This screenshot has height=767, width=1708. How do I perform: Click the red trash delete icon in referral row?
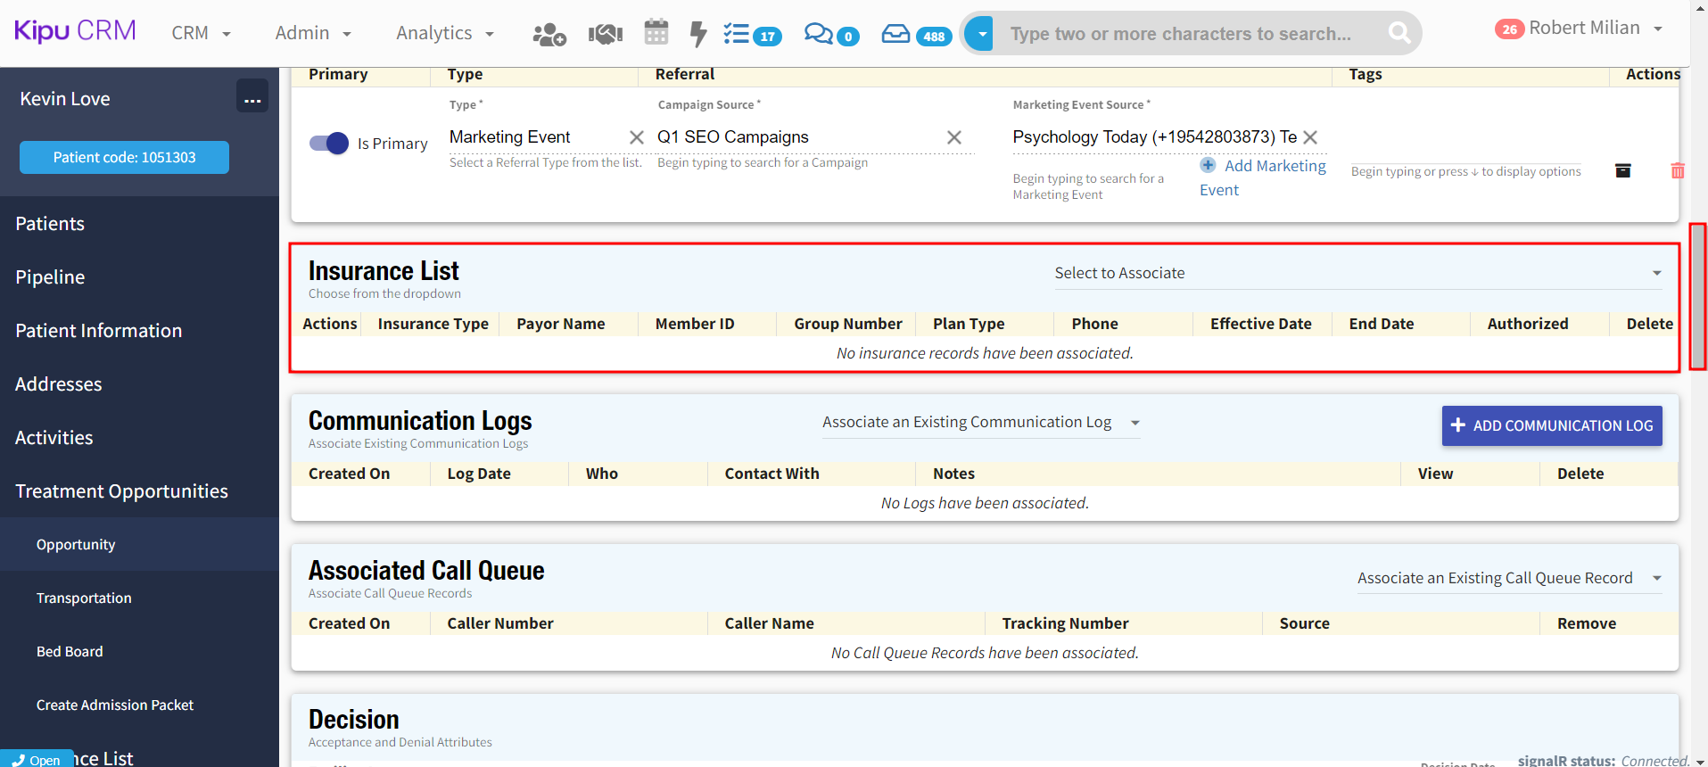coord(1677,170)
